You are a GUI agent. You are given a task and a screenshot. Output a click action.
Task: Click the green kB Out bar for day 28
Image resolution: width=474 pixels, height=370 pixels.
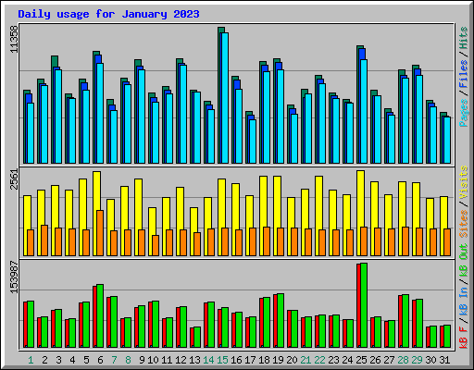[x=405, y=321]
